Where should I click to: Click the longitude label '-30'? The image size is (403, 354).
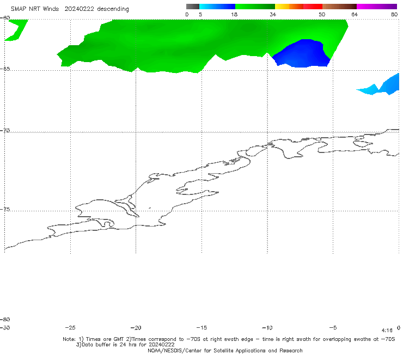pos(5,328)
